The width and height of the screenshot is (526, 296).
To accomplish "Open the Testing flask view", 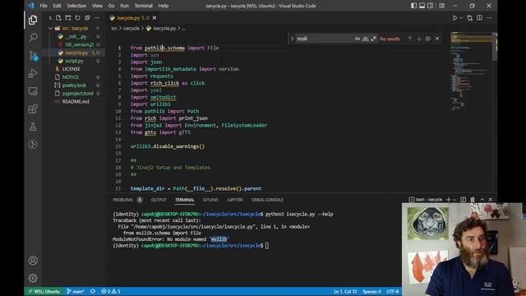I will click(x=33, y=127).
